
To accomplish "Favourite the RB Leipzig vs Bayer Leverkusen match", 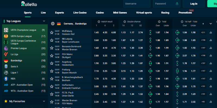I will [52, 40].
